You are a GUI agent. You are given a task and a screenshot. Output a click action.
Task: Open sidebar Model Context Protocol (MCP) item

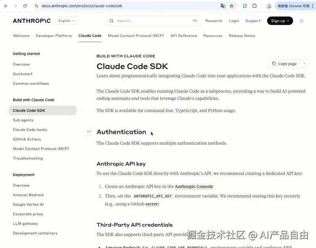click(x=41, y=148)
